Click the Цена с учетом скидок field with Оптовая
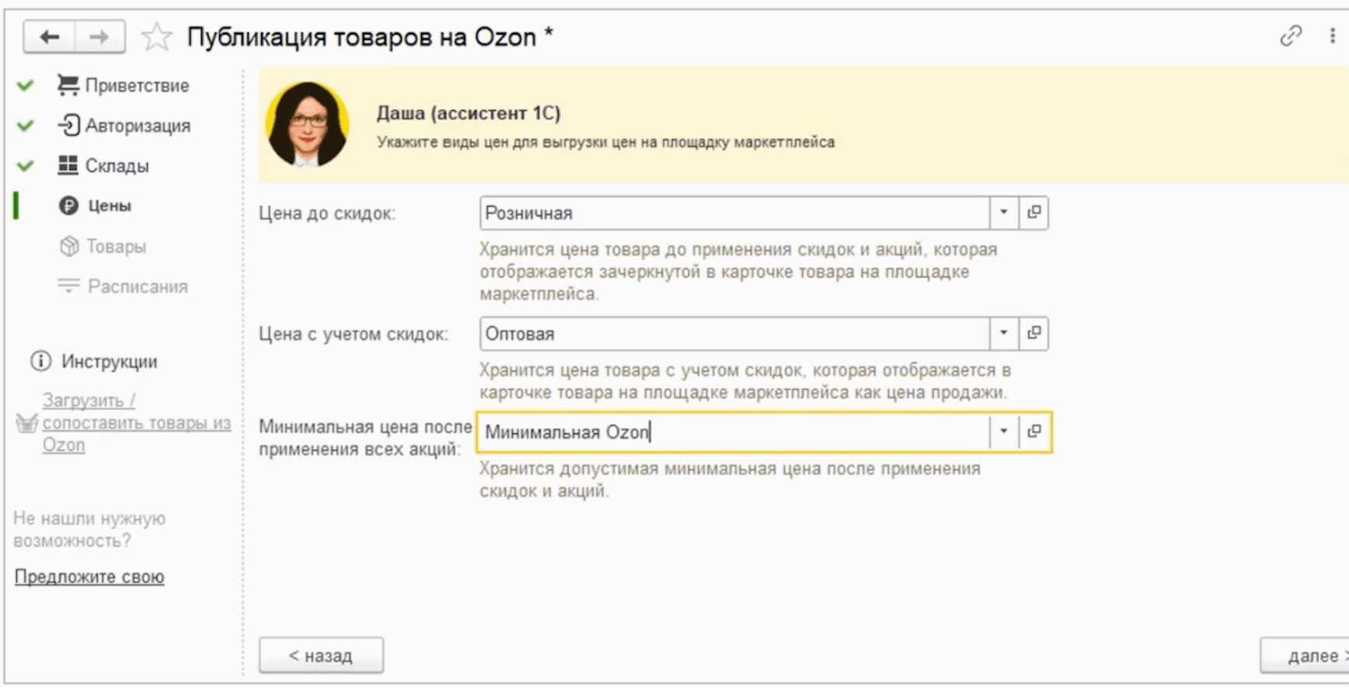1349x688 pixels. [734, 334]
